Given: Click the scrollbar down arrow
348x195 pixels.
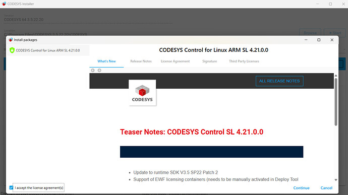Looking at the screenshot, I should pos(336,180).
